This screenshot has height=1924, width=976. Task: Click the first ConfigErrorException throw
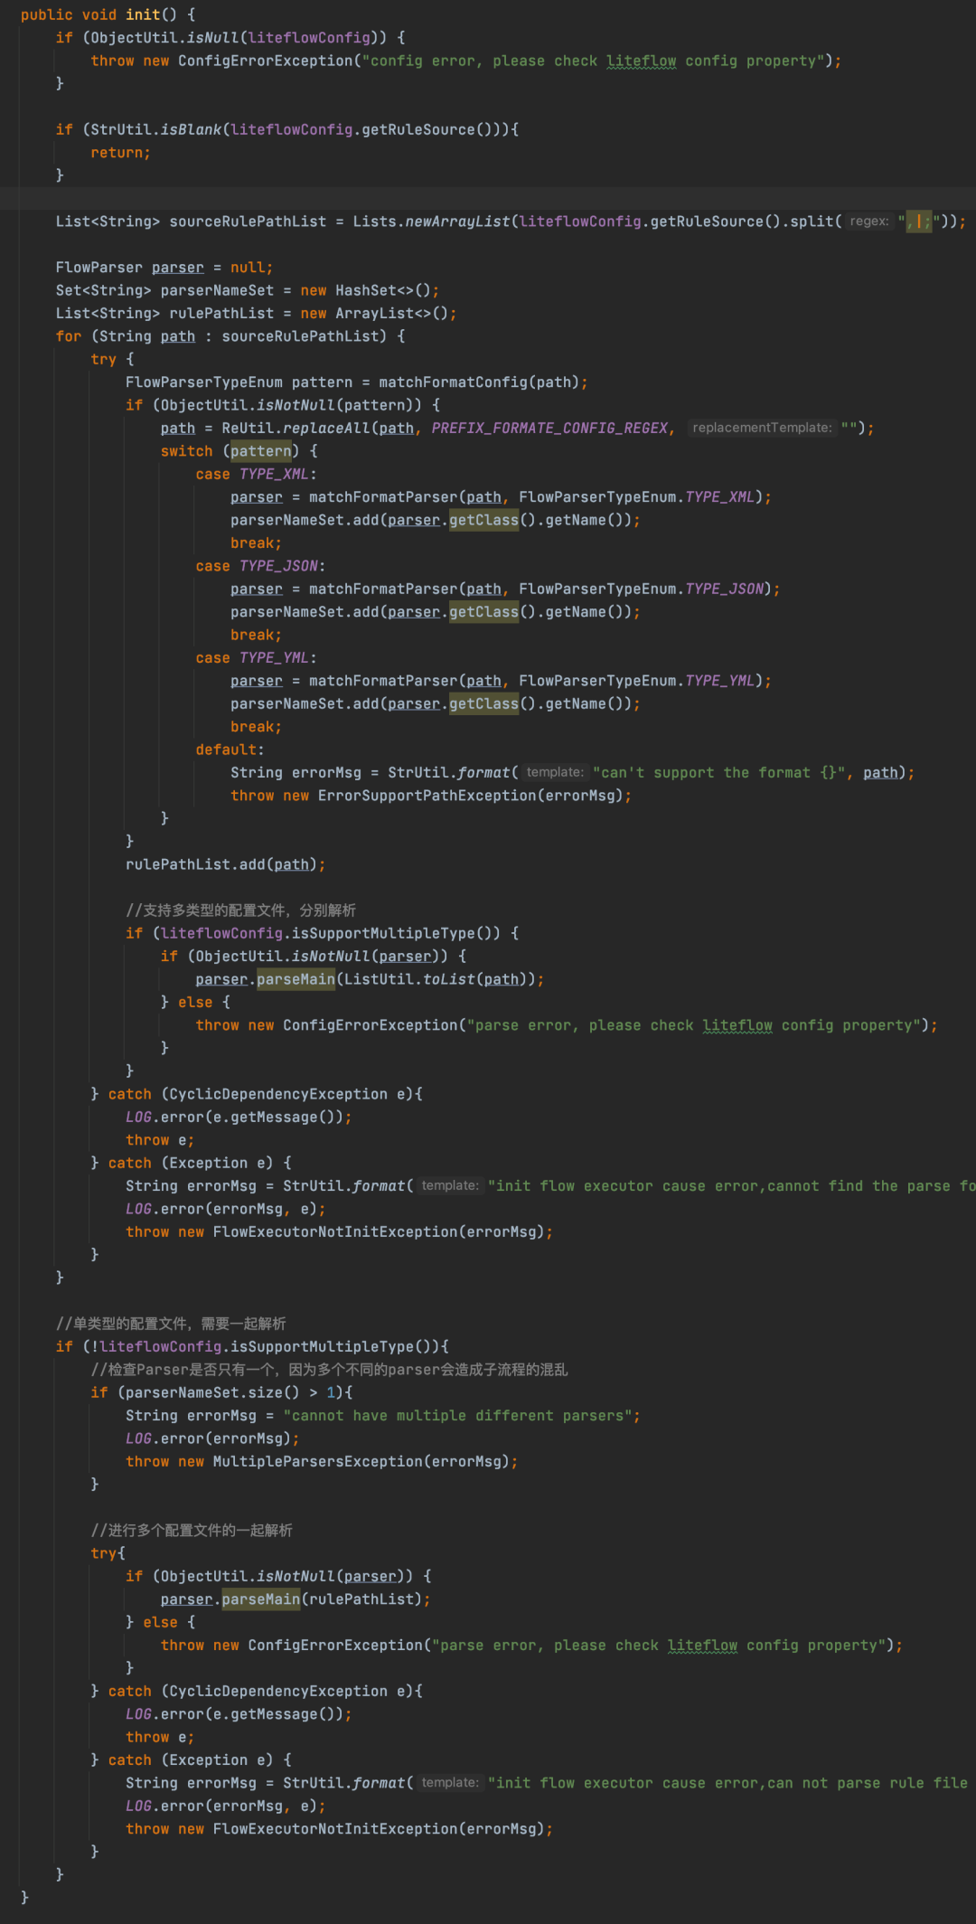(x=465, y=61)
